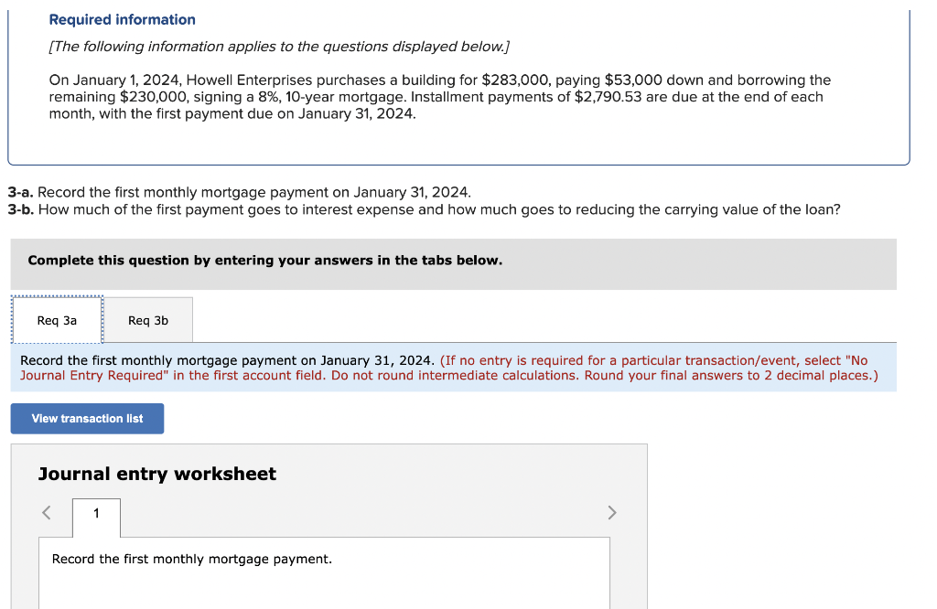Go to previous journal entry with left chevron
The height and width of the screenshot is (609, 937).
tap(47, 512)
